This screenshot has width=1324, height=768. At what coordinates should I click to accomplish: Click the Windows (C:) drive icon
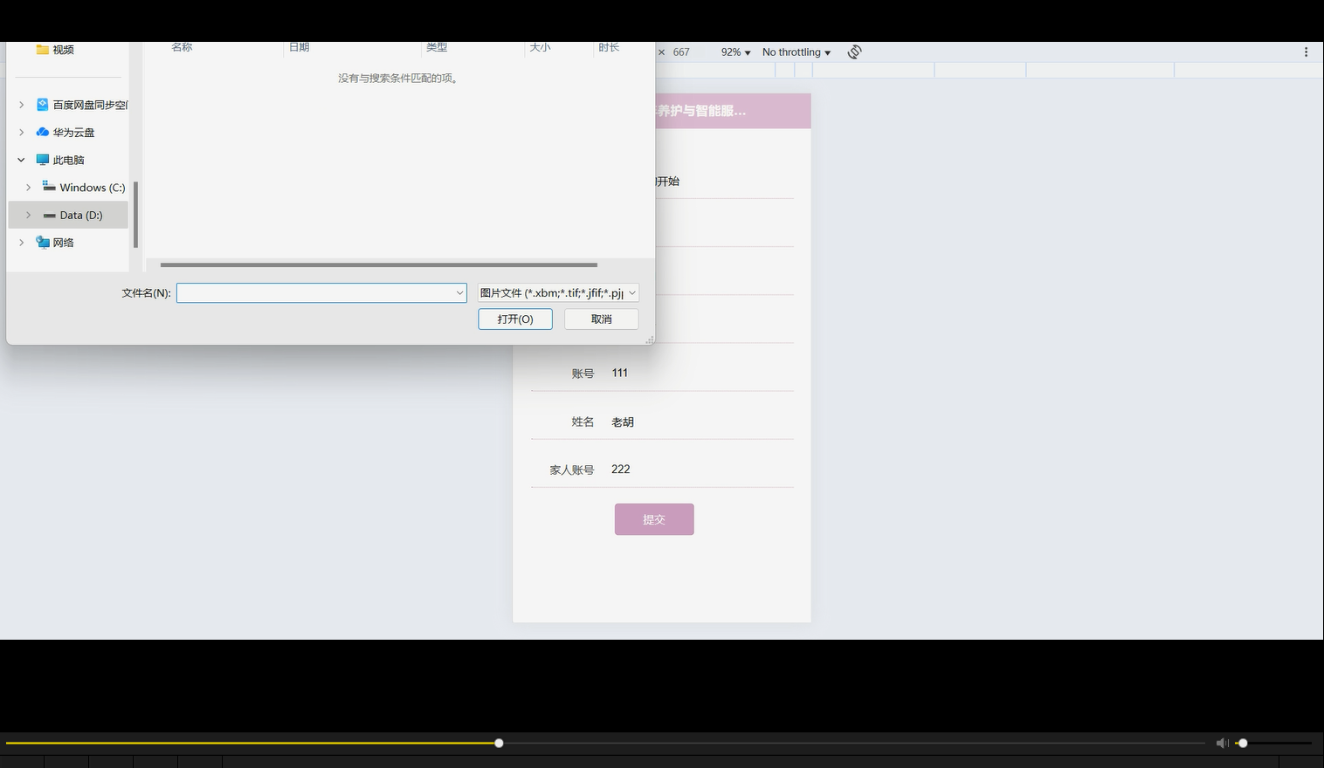pyautogui.click(x=49, y=187)
